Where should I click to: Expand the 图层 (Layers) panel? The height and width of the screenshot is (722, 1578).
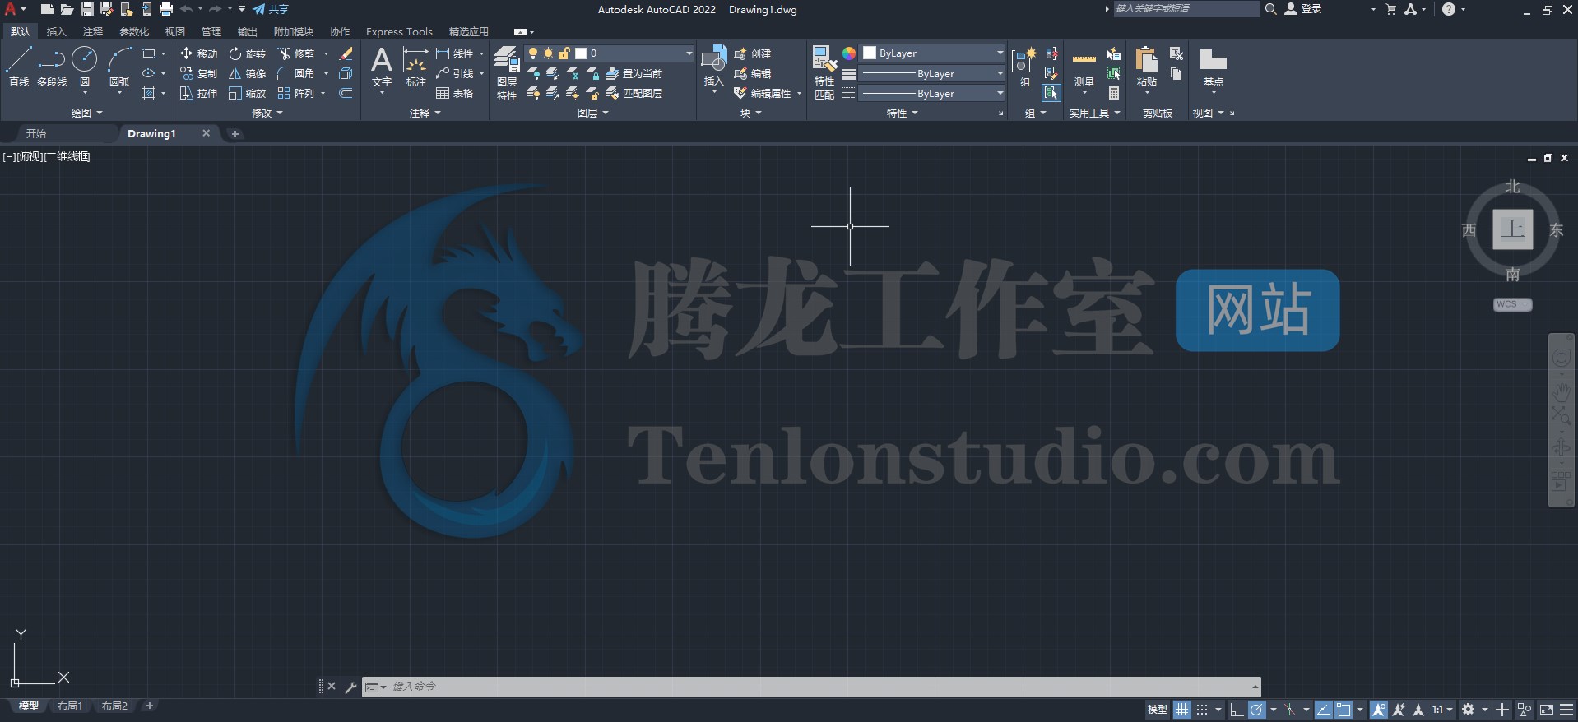(x=592, y=113)
